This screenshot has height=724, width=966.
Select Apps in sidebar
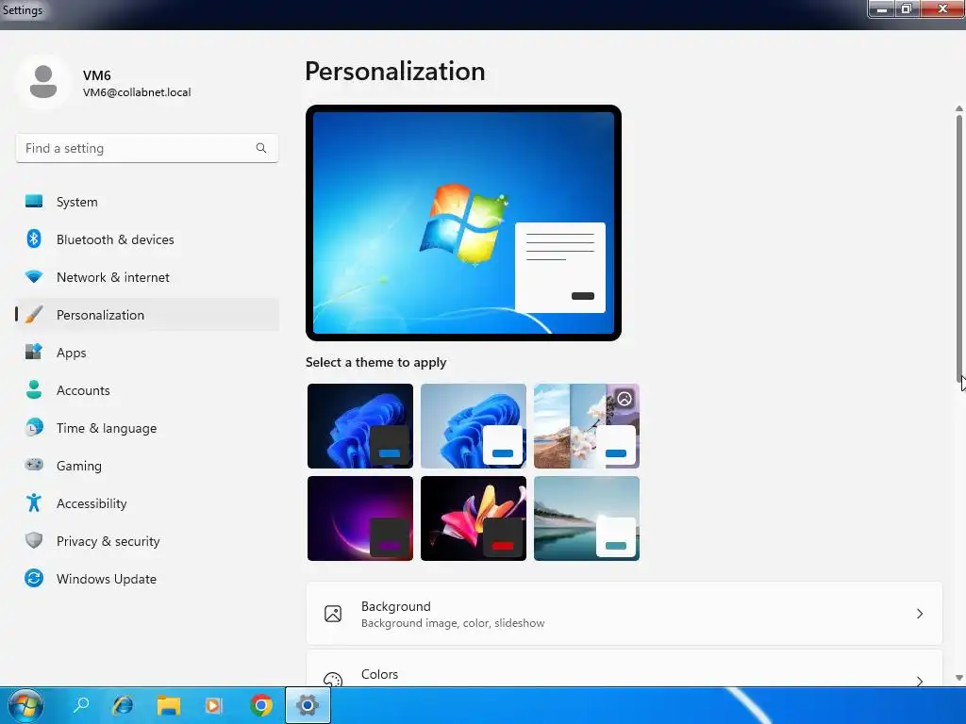click(146, 353)
